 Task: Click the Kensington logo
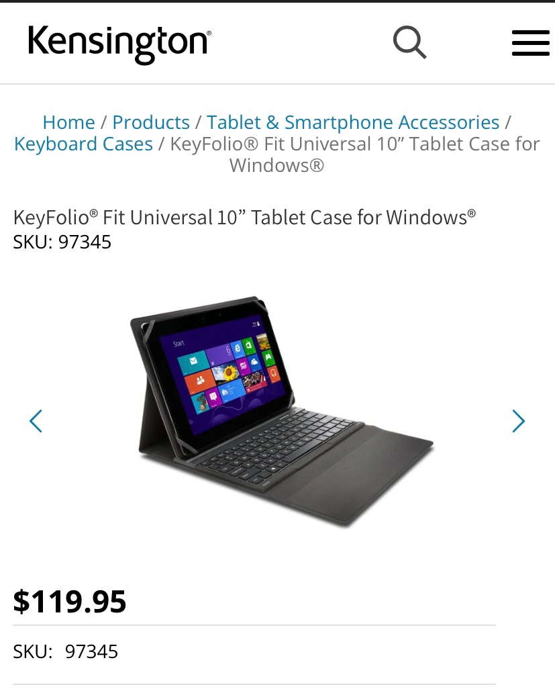(x=119, y=44)
